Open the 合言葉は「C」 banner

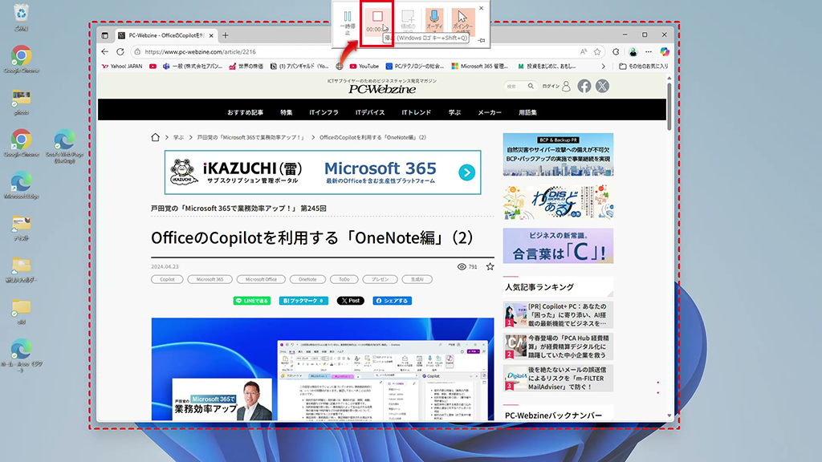[x=558, y=245]
